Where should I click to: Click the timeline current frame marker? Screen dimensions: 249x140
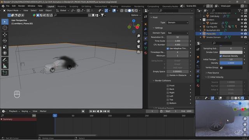click(x=55, y=115)
